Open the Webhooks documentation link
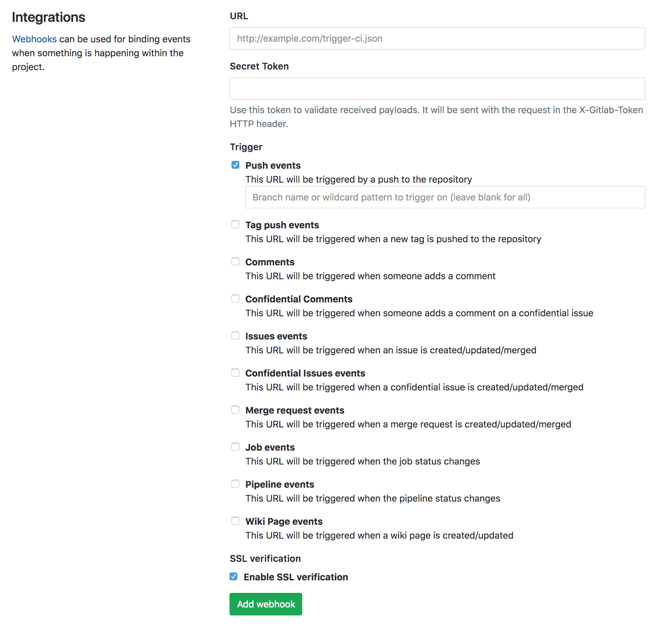 (x=34, y=39)
